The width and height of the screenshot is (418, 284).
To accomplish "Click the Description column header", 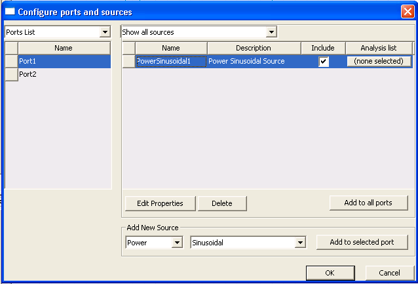I will (x=254, y=48).
